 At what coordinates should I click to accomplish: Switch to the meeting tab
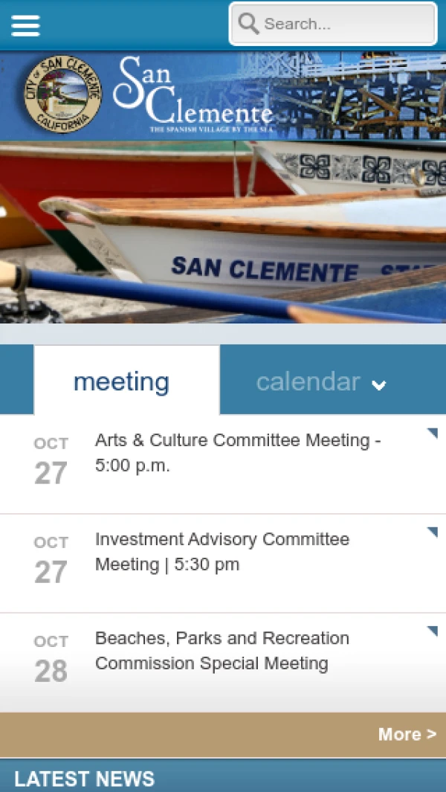tap(121, 381)
